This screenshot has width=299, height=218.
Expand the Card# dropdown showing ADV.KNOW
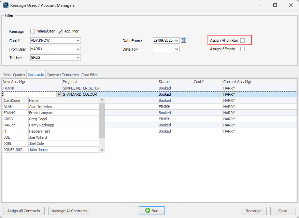[78, 40]
